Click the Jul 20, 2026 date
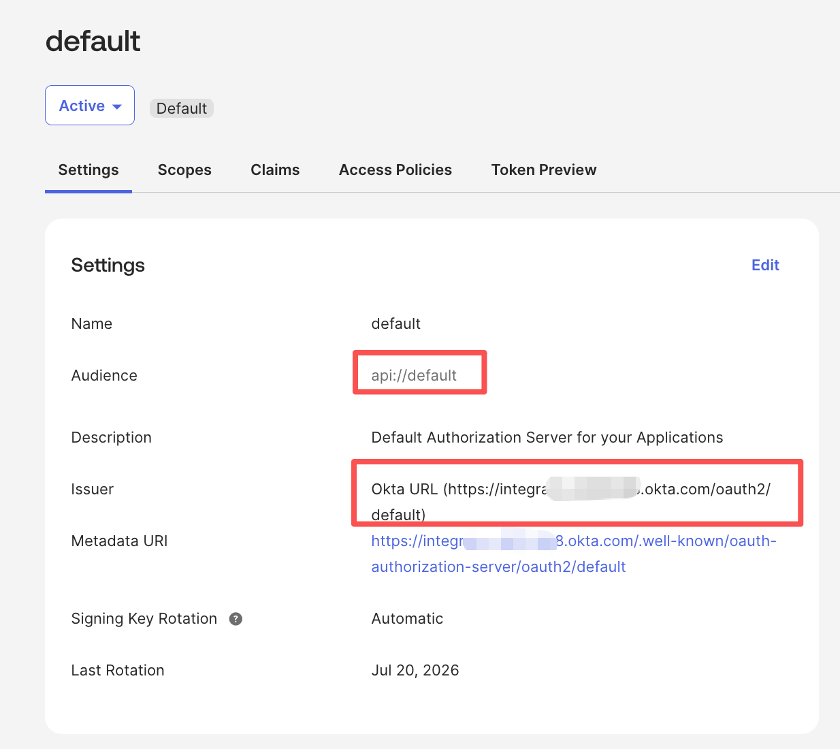This screenshot has width=840, height=749. (415, 671)
